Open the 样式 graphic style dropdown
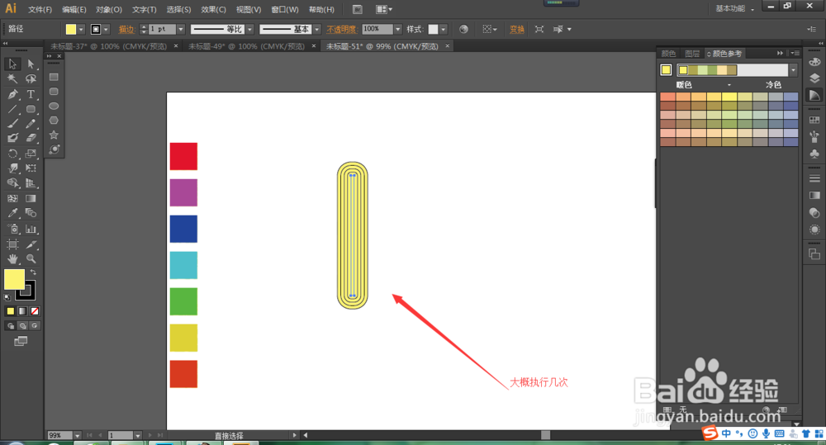The width and height of the screenshot is (826, 445). point(444,30)
